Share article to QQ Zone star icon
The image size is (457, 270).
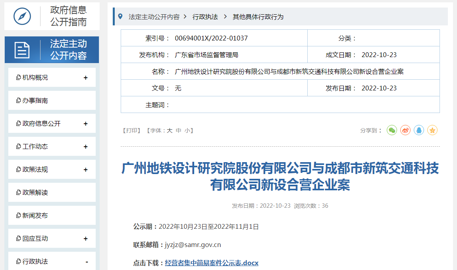tap(432, 130)
